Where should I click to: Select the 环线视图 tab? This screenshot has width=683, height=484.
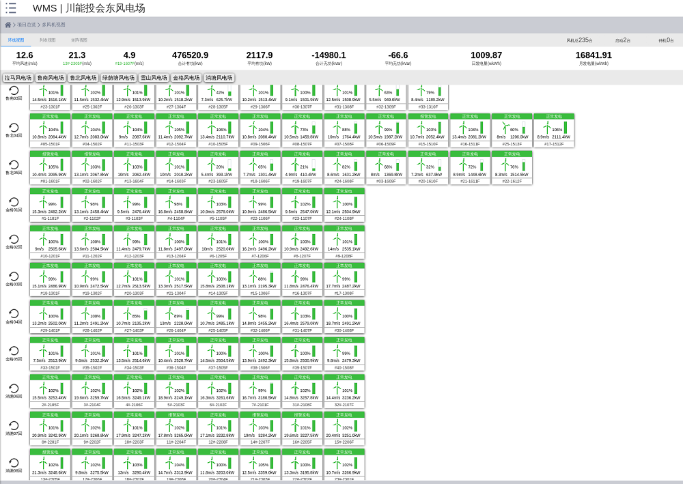[16, 40]
